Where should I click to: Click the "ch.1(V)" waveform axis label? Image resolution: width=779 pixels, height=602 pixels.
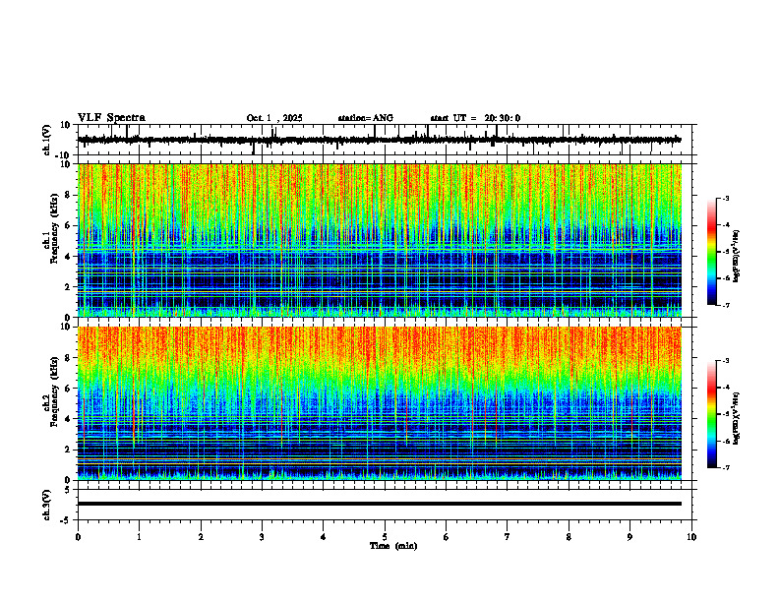point(47,140)
